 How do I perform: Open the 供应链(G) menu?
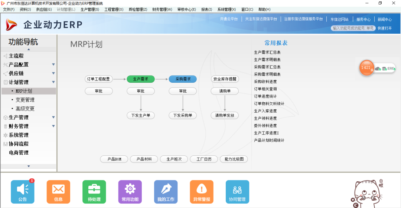pos(44,10)
